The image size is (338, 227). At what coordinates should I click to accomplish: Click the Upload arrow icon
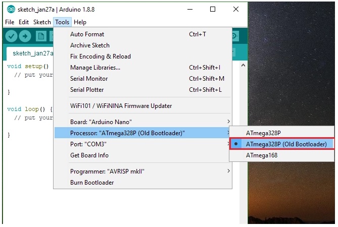(x=25, y=36)
